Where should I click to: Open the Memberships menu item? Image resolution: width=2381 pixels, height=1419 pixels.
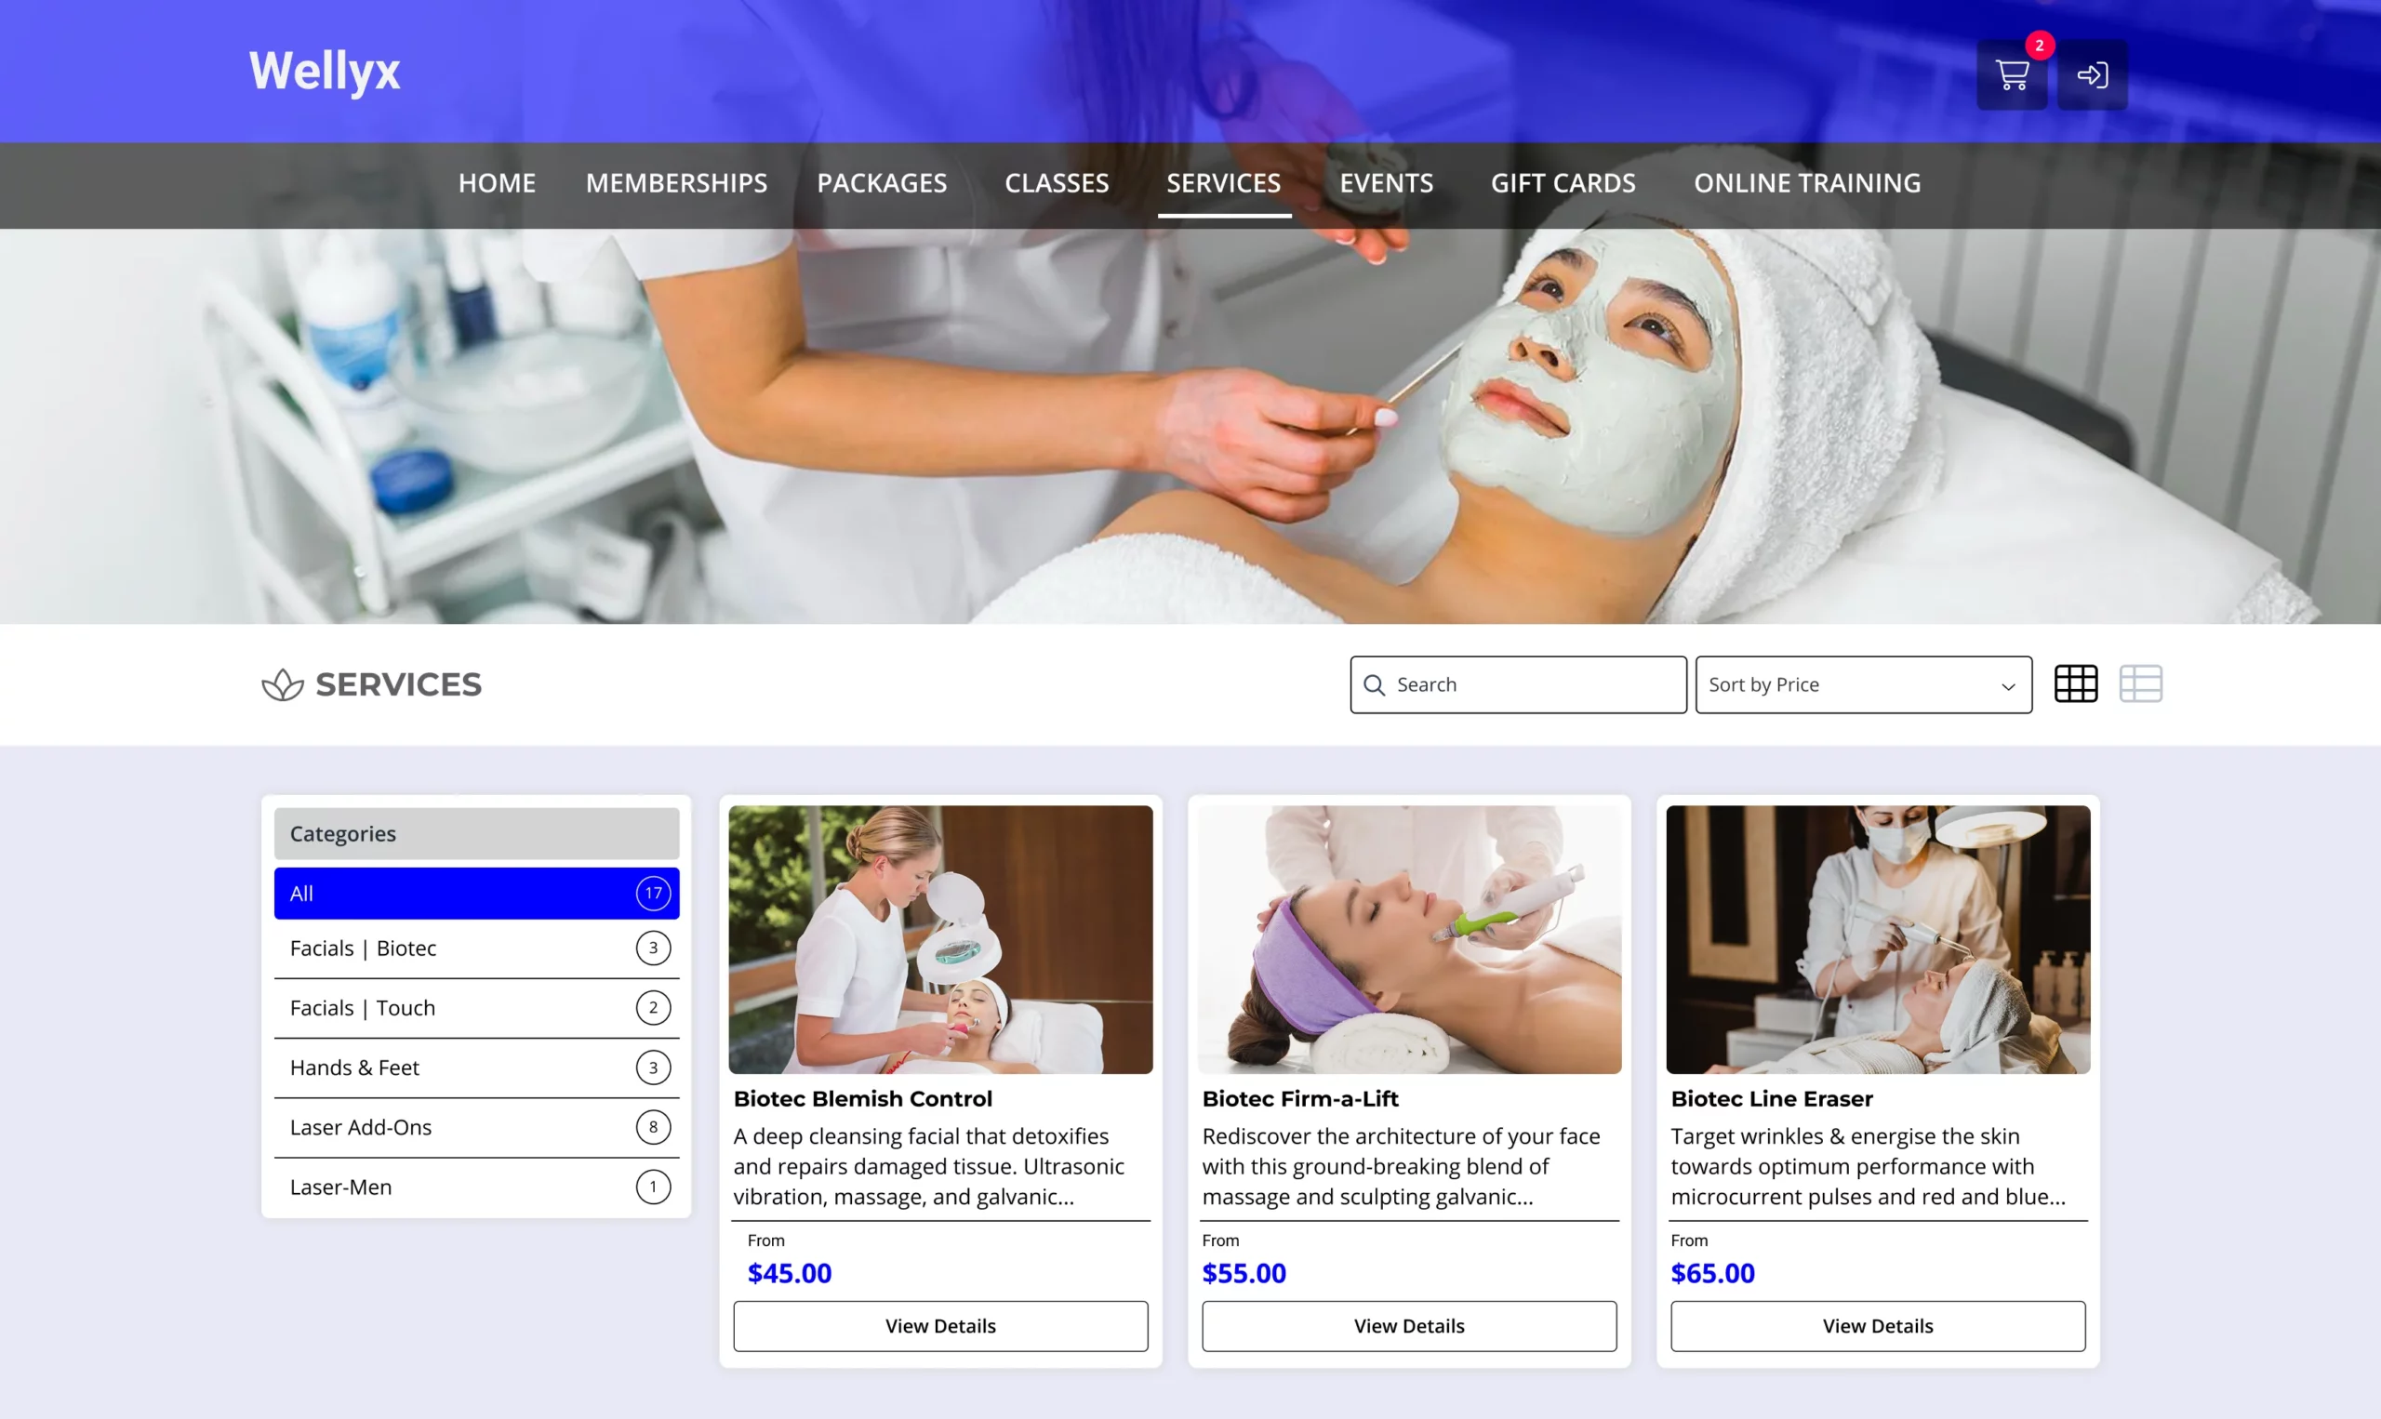point(676,182)
